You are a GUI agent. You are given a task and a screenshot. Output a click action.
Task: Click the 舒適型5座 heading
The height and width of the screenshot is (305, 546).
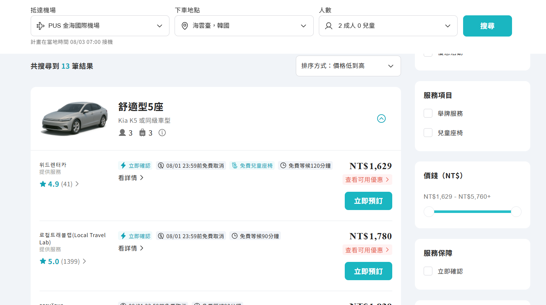click(x=141, y=107)
